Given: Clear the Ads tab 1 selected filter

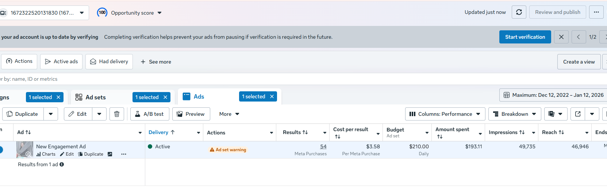Looking at the screenshot, I should [272, 96].
